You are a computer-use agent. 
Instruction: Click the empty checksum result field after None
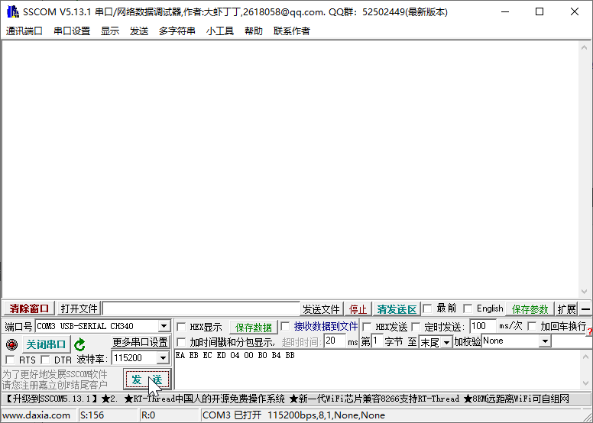[571, 341]
